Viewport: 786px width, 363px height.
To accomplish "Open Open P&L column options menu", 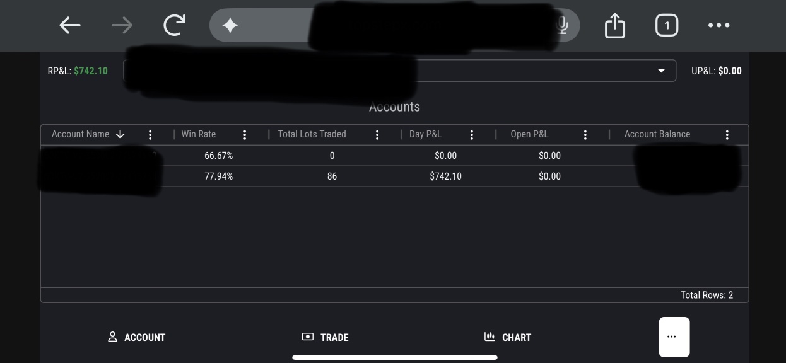I will [585, 135].
